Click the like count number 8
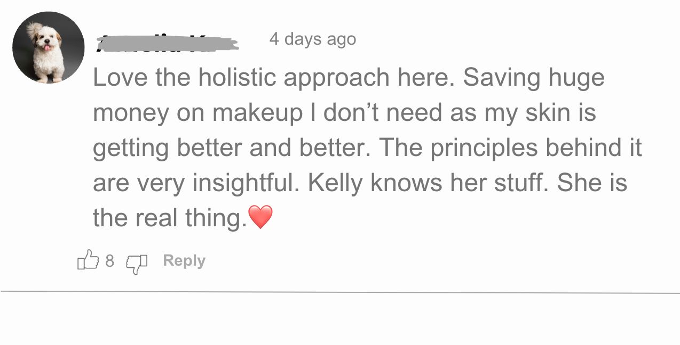 [109, 261]
